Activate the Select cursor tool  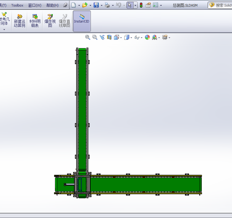(x=130, y=5)
